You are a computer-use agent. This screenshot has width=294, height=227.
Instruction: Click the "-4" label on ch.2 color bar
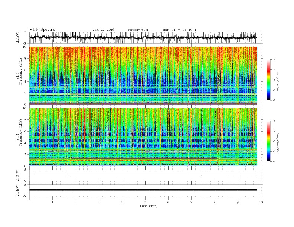(x=274, y=131)
